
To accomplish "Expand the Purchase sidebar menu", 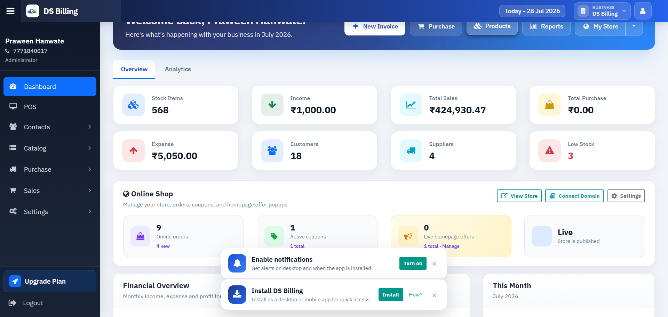I will click(50, 169).
